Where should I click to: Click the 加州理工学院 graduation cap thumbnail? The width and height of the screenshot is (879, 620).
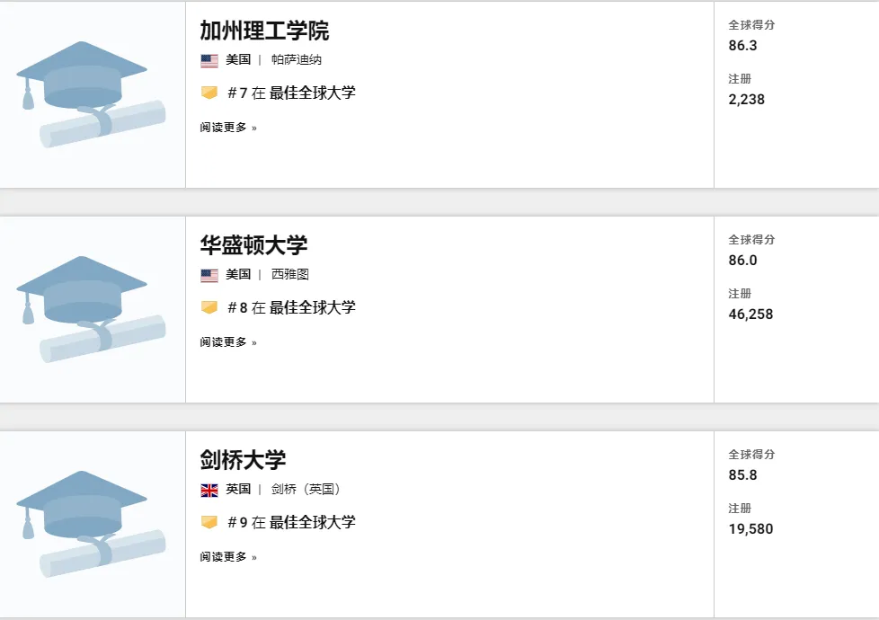click(x=91, y=94)
